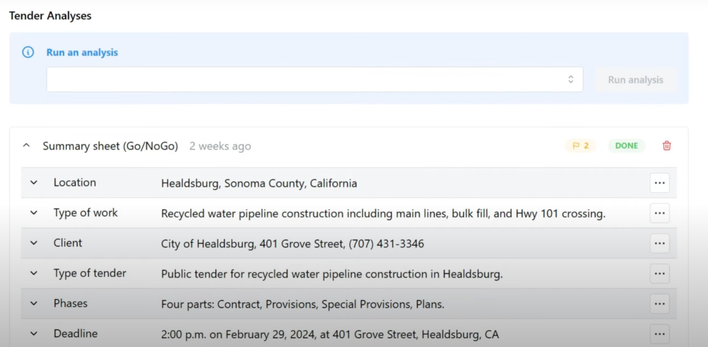Expand the Type of tender row
708x347 pixels.
click(34, 273)
